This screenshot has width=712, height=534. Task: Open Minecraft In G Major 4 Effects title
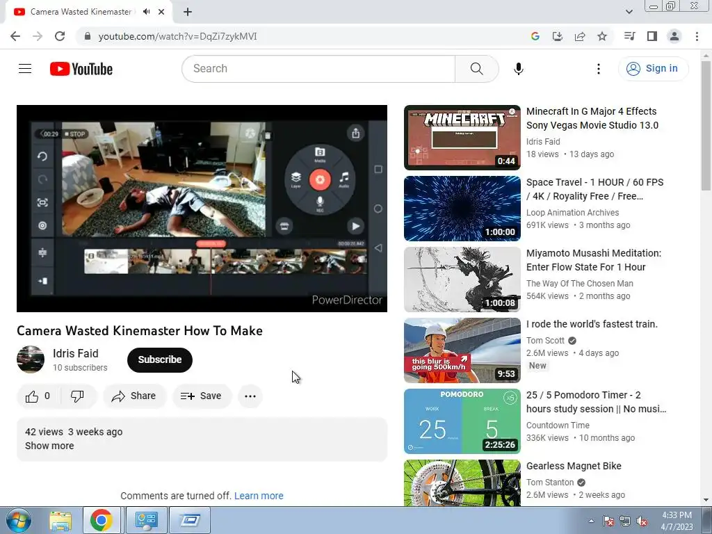coord(592,118)
